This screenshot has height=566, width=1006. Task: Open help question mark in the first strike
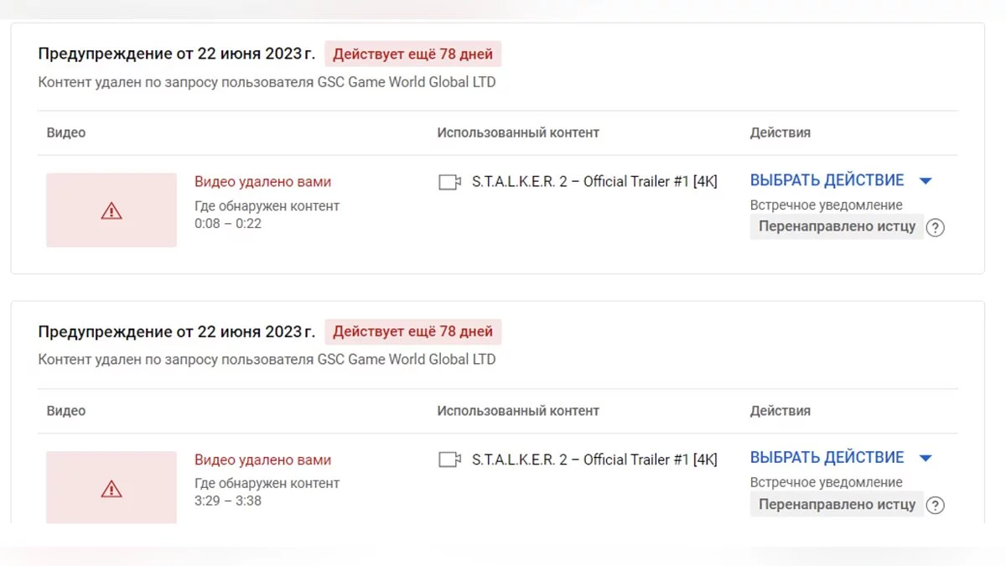coord(936,227)
